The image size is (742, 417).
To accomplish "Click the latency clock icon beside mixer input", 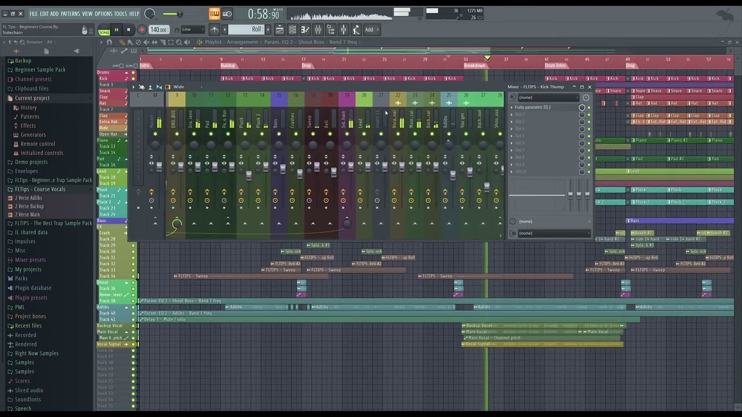I will pyautogui.click(x=585, y=98).
